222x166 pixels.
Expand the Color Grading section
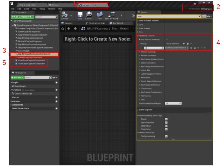[x=138, y=28]
